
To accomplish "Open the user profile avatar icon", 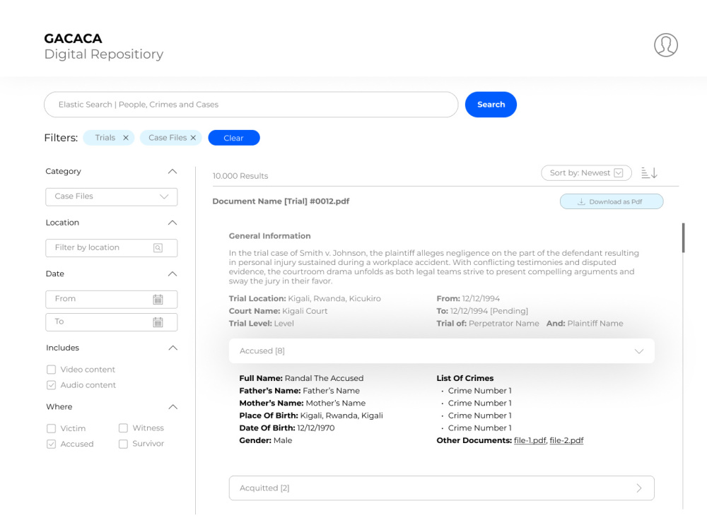I will click(665, 45).
